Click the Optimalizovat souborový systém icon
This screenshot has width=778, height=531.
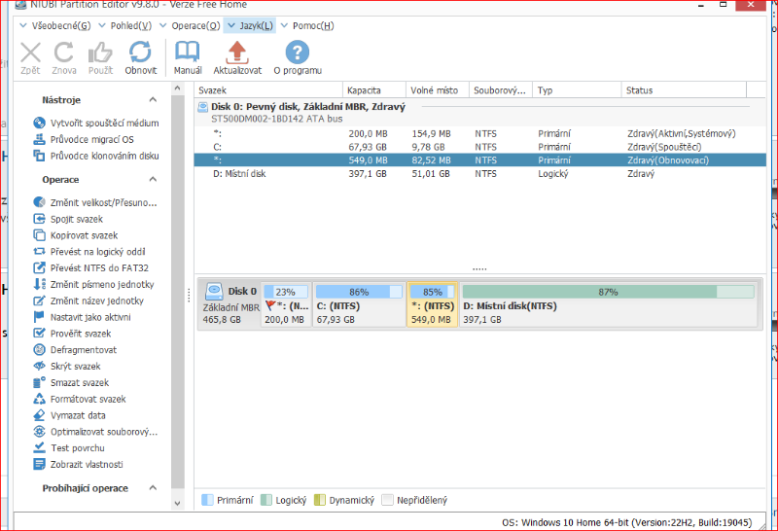(x=39, y=431)
